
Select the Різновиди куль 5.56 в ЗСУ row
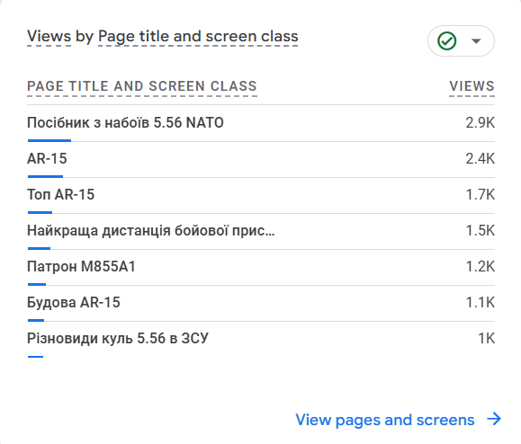point(261,340)
